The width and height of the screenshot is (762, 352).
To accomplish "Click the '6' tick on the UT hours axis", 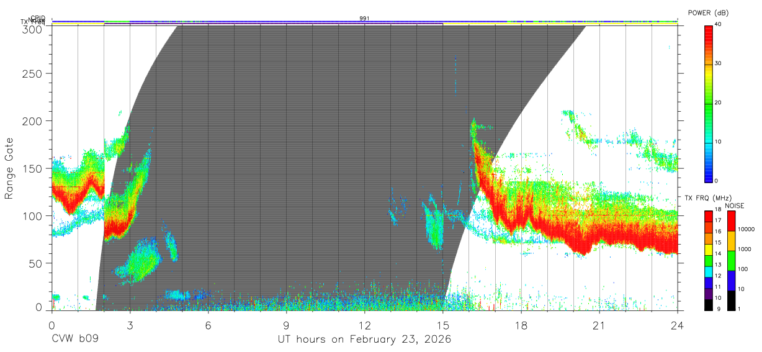I will (x=208, y=325).
